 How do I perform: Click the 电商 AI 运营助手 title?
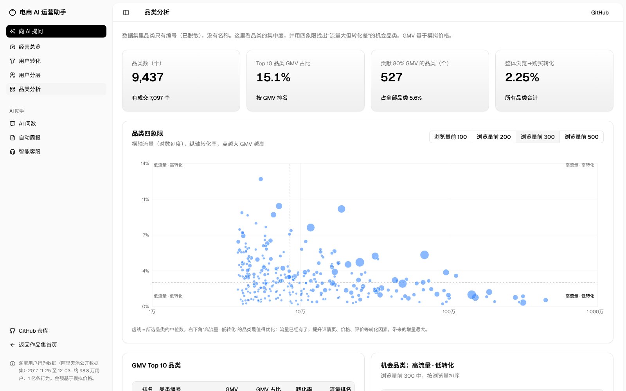[43, 13]
